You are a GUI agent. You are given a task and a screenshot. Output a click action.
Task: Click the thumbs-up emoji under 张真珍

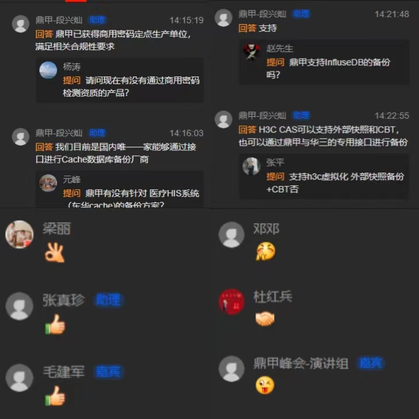click(x=55, y=324)
